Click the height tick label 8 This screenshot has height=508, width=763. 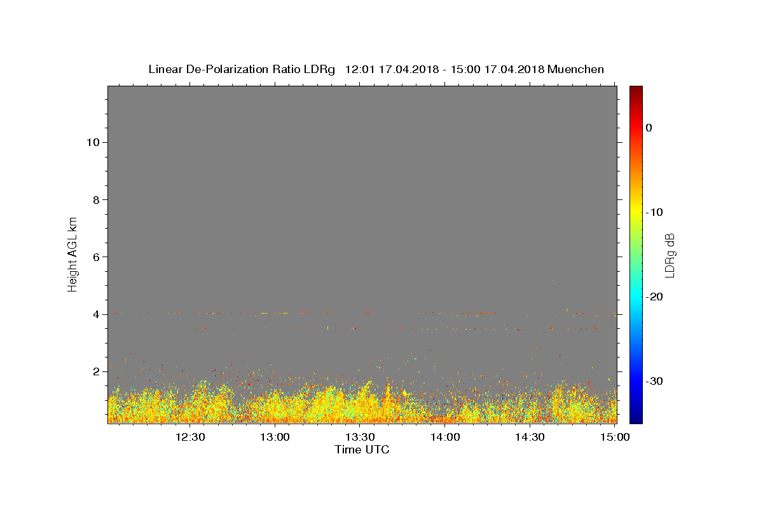coord(97,199)
